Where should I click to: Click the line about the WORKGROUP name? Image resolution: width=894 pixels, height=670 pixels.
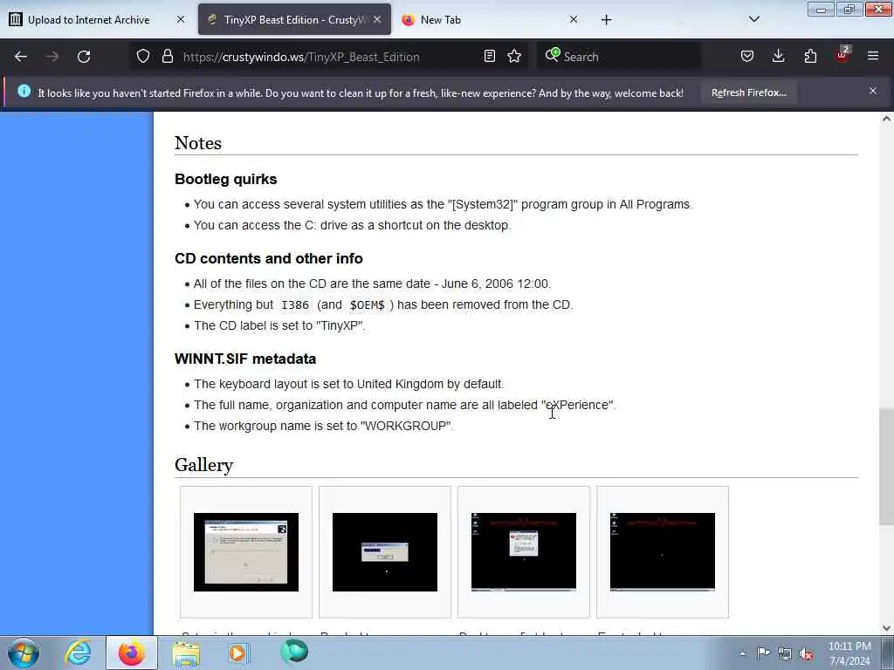pos(323,426)
